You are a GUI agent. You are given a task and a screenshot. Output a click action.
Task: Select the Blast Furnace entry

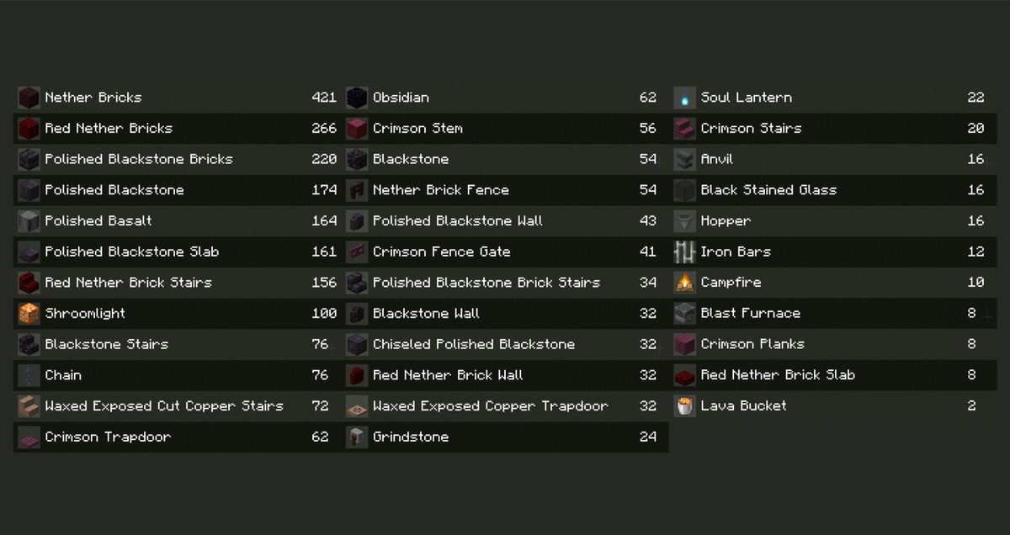pos(833,314)
